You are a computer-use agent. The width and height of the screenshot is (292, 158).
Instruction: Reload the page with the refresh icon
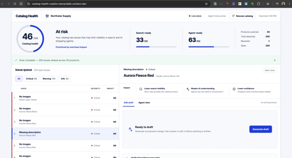[15, 4]
